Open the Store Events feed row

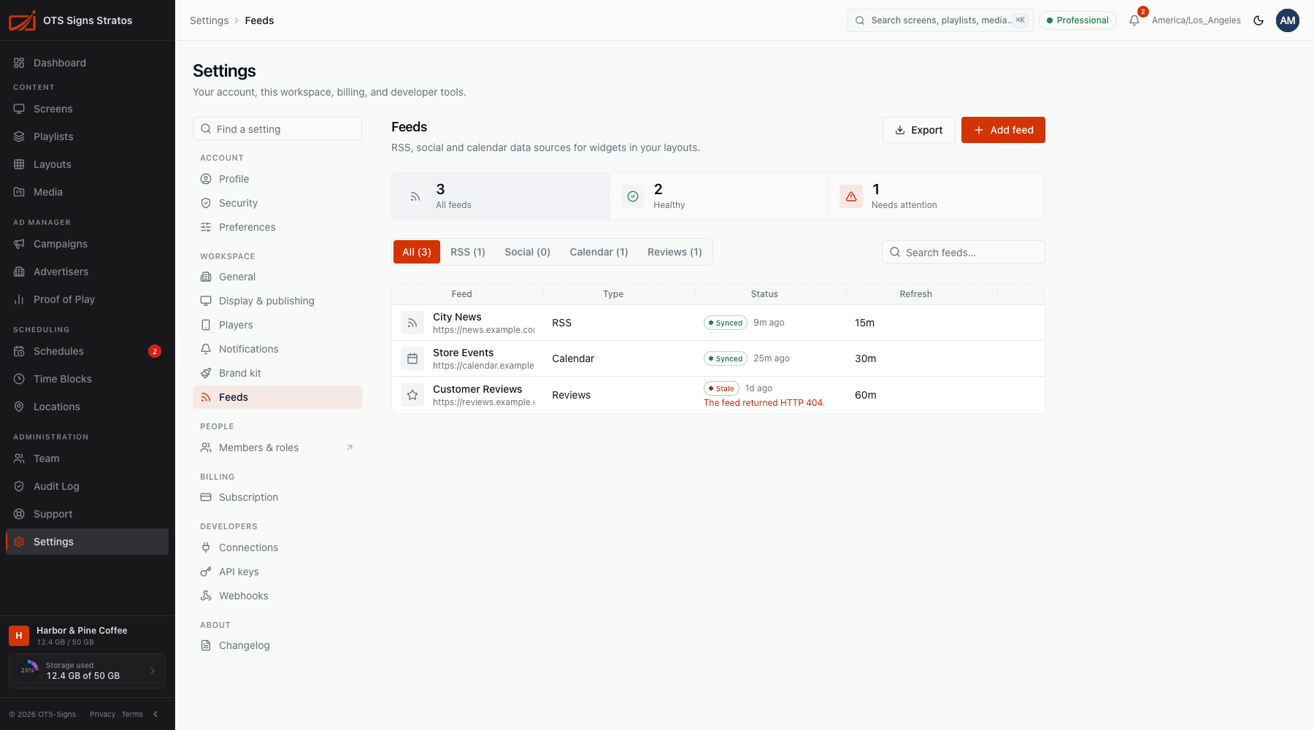[718, 358]
